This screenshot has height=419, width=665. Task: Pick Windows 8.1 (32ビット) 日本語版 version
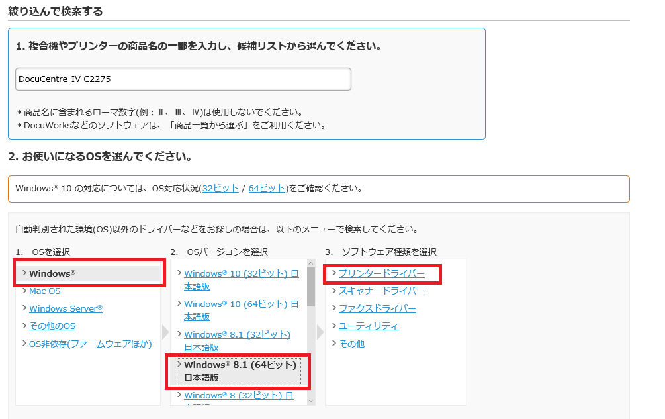237,340
